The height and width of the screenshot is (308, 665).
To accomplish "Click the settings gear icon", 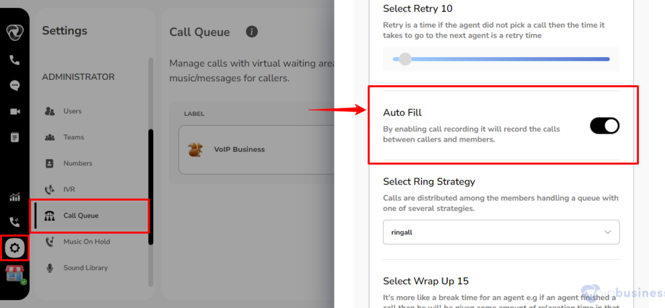I will (15, 248).
